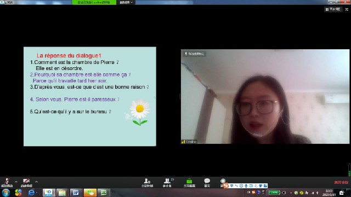This screenshot has height=197, width=351.
Task: Open the Chat bubble icon
Action: [x=207, y=182]
